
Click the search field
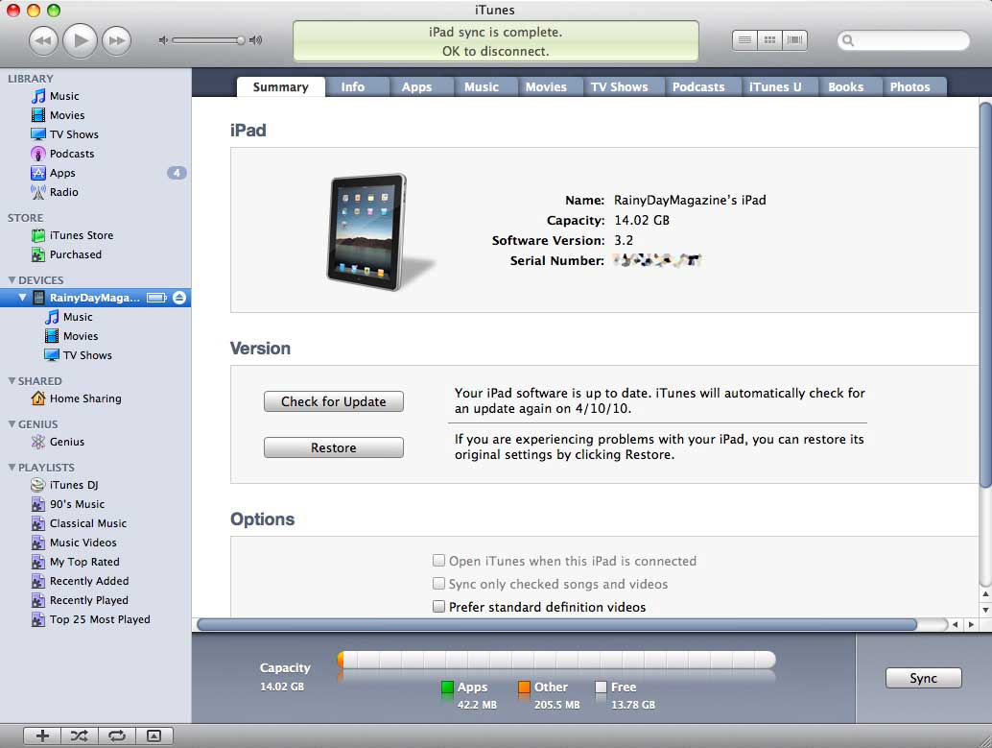click(904, 40)
